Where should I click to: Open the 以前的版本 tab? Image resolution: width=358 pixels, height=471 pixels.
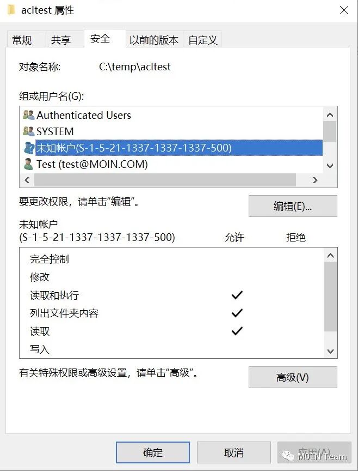154,39
